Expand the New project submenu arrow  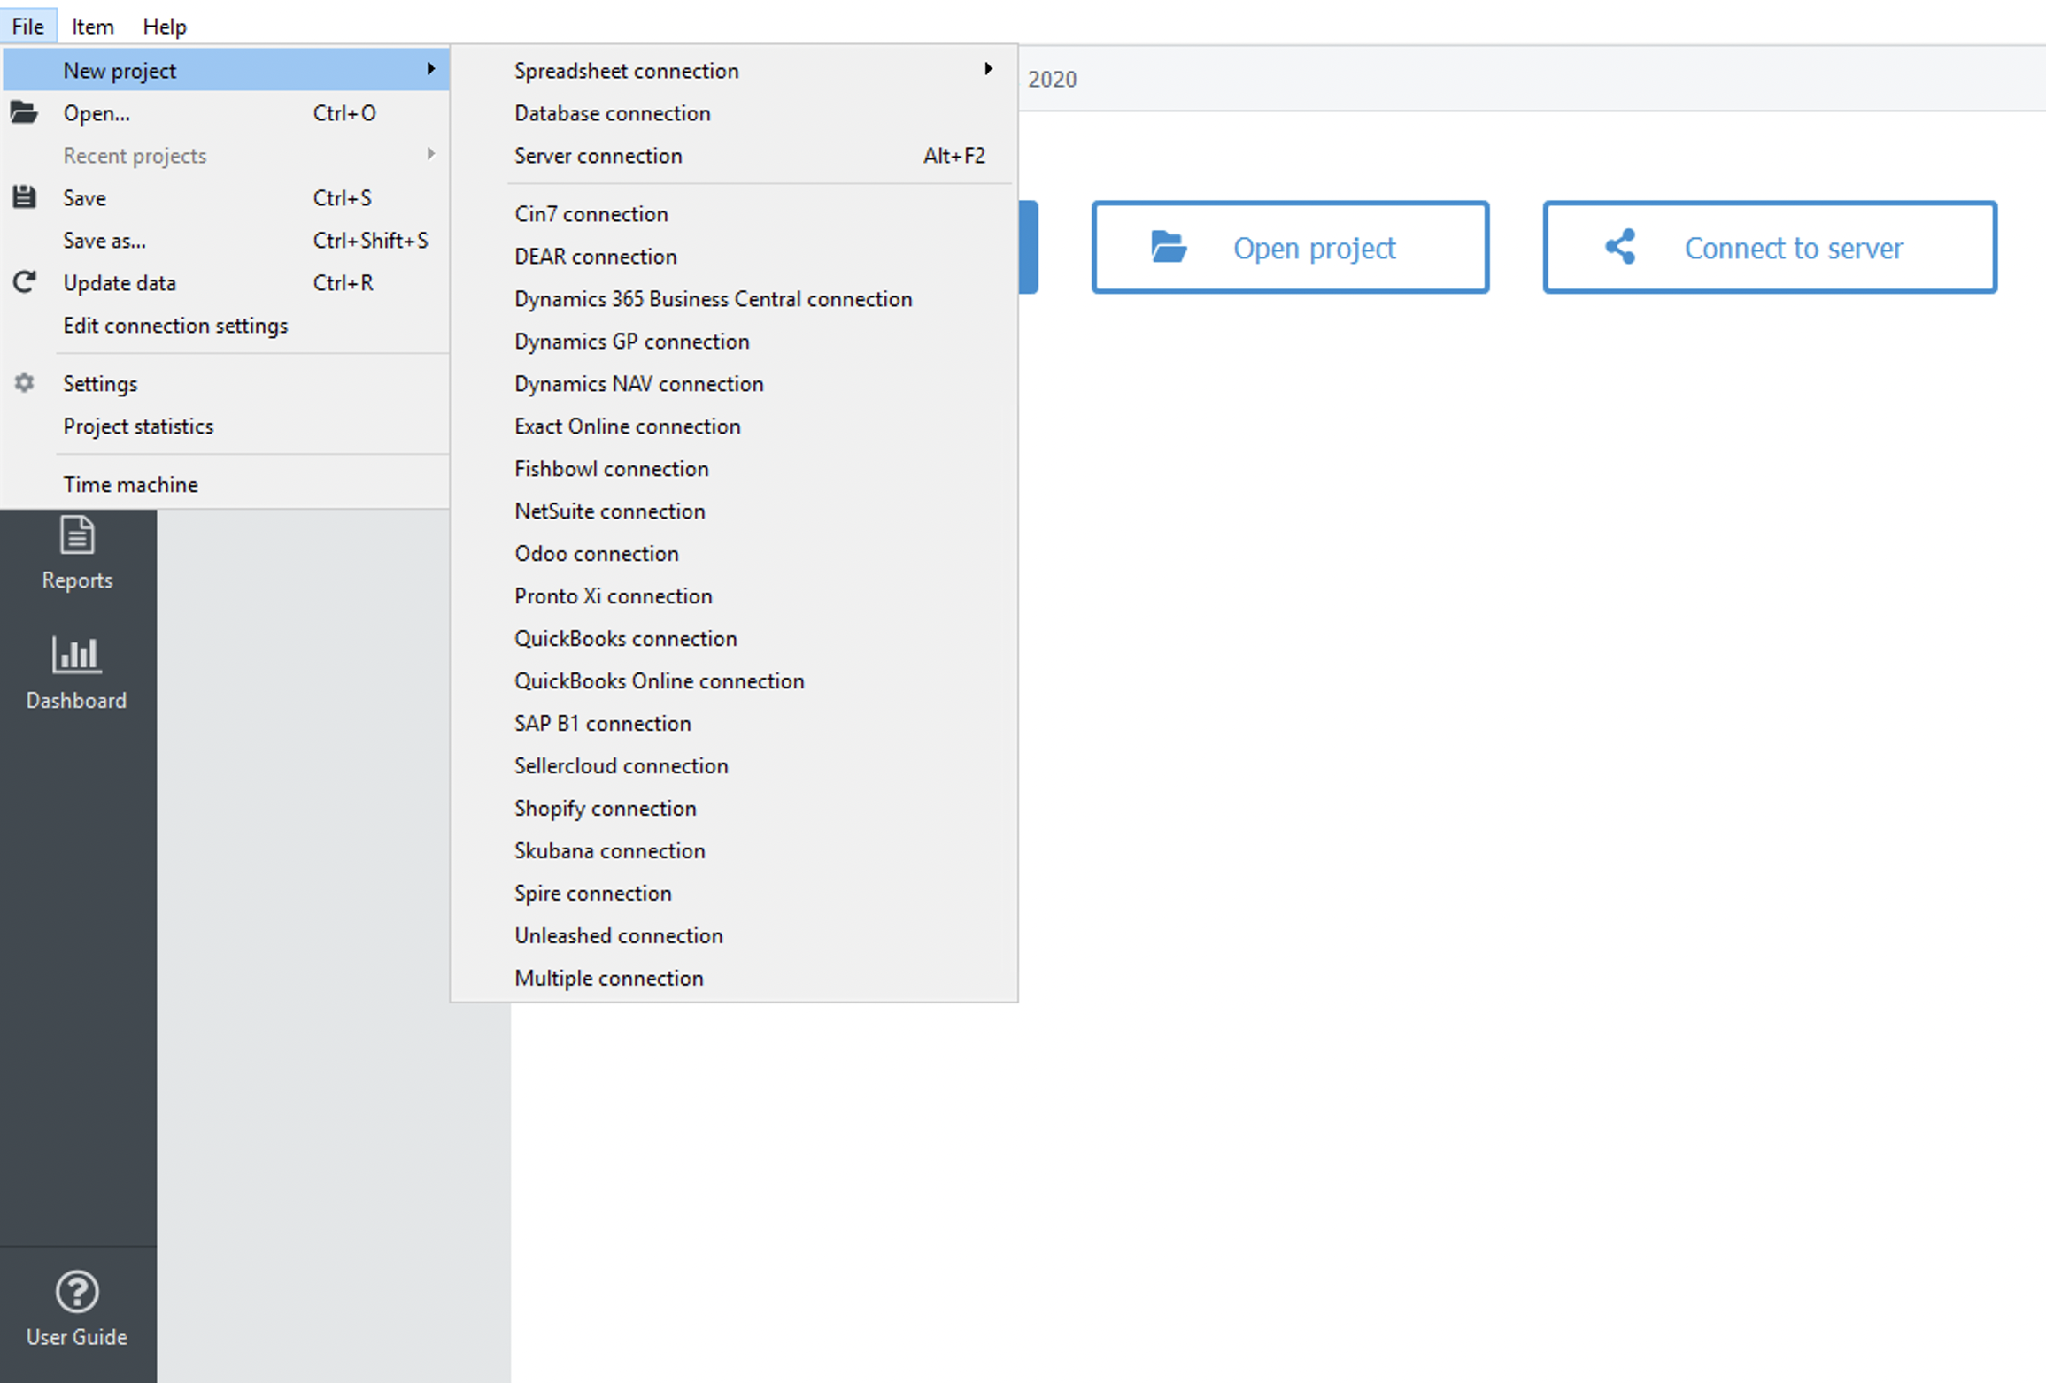click(x=431, y=69)
